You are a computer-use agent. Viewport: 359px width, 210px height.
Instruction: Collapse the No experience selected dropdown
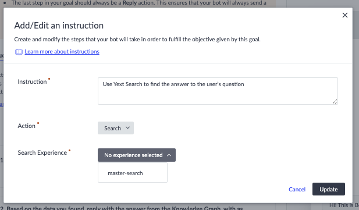tap(137, 155)
